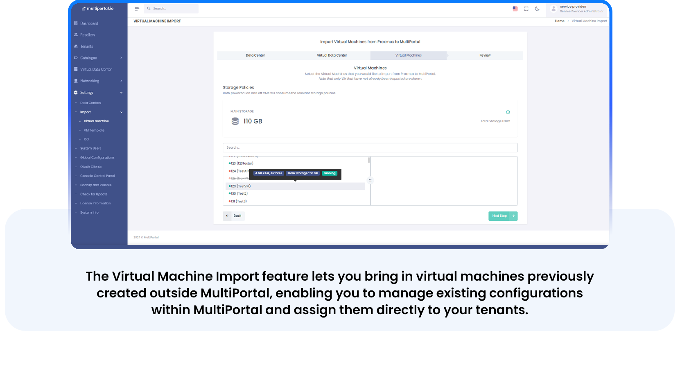Click the 110 GB storage value
Screen dimensions: 680x365
tap(253, 121)
